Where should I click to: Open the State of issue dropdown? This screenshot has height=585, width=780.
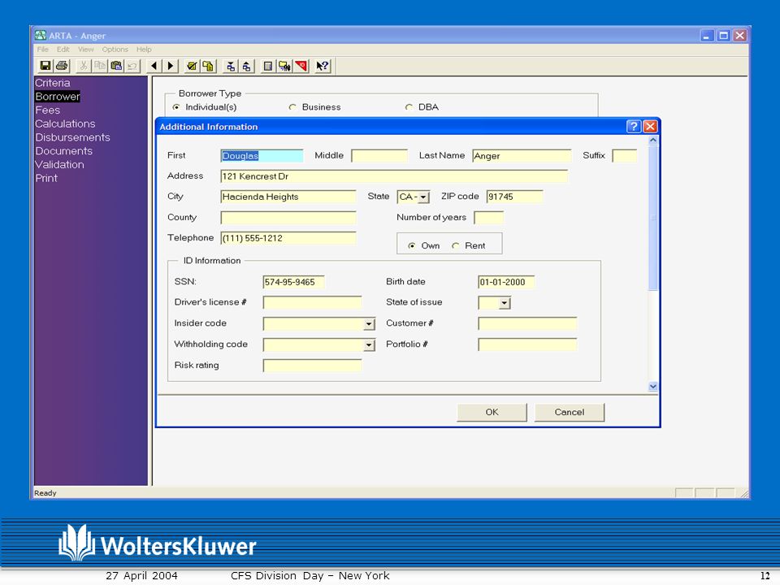(x=505, y=303)
